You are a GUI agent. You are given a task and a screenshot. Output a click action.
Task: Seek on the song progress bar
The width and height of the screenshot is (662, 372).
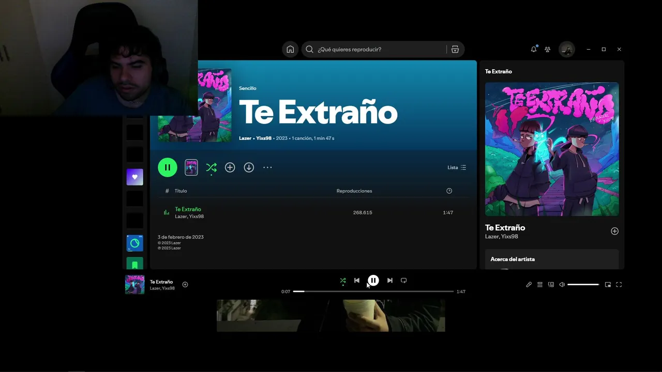(x=373, y=291)
